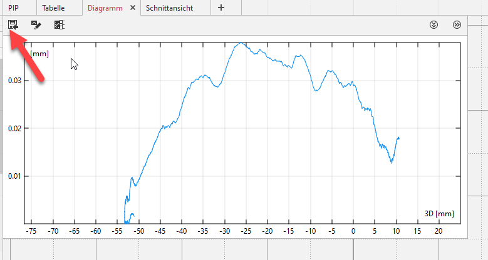Viewport: 488px width, 260px height.
Task: Add a new tab with plus button
Action: pyautogui.click(x=221, y=8)
